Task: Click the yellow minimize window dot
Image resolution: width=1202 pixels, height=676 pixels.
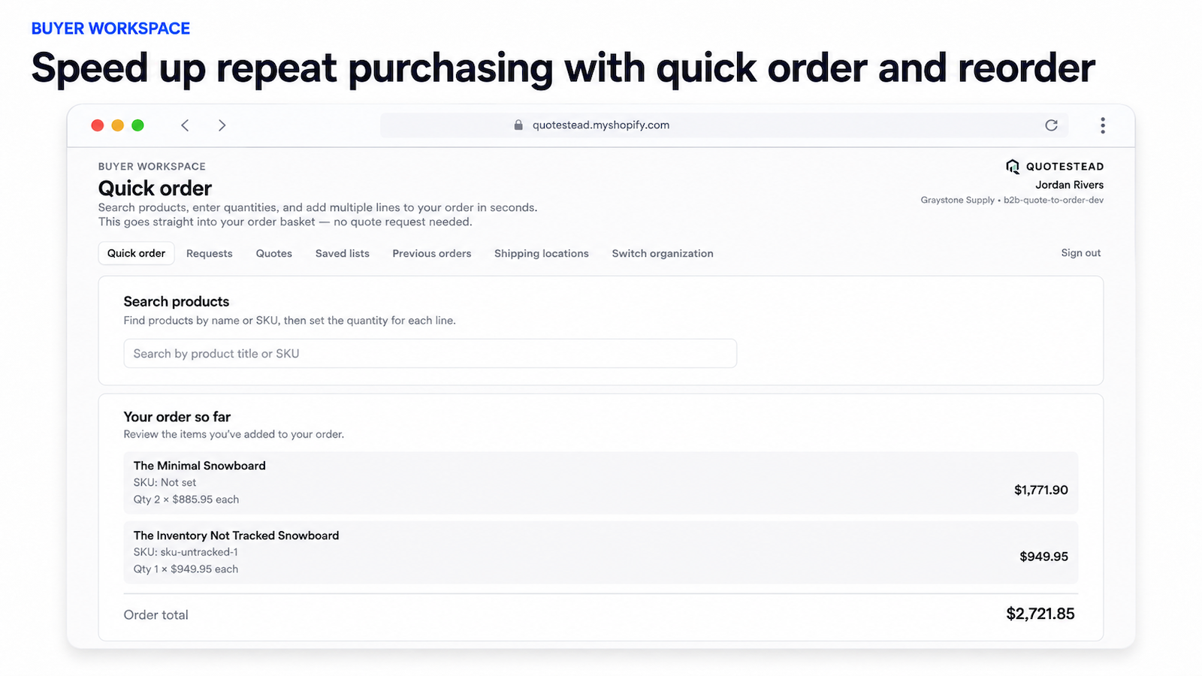Action: click(x=117, y=125)
